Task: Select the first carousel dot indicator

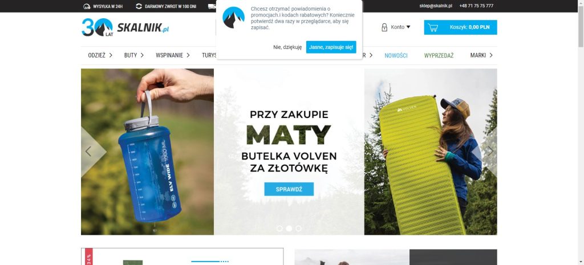Action: (x=279, y=229)
